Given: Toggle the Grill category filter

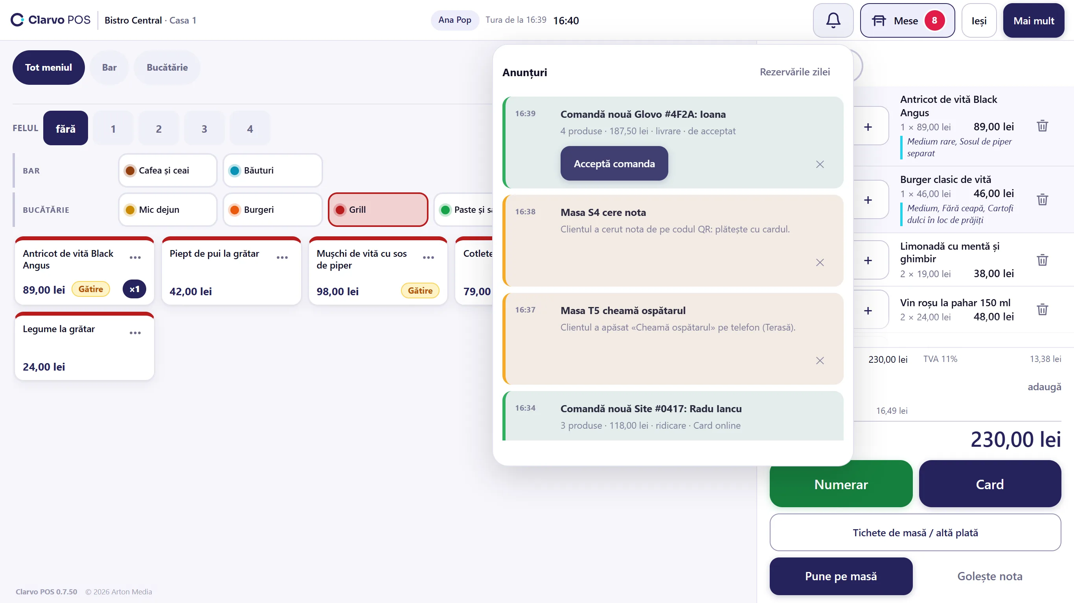Looking at the screenshot, I should pos(378,210).
